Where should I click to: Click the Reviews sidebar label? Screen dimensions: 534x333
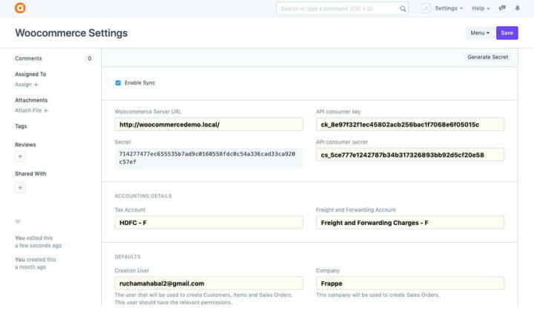coord(25,145)
